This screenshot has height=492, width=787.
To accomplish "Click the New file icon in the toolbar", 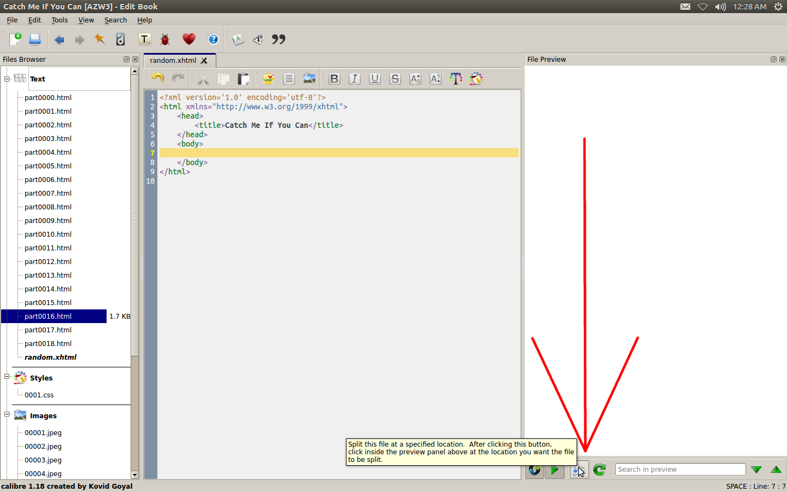I will [15, 39].
